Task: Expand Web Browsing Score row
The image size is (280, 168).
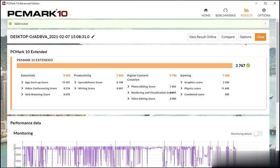Action: tap(22, 94)
